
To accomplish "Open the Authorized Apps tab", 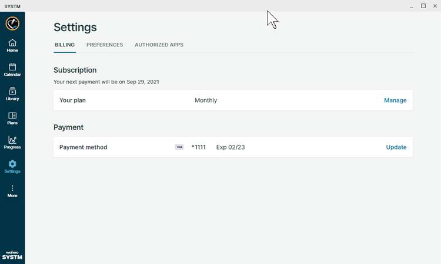I will click(x=159, y=45).
